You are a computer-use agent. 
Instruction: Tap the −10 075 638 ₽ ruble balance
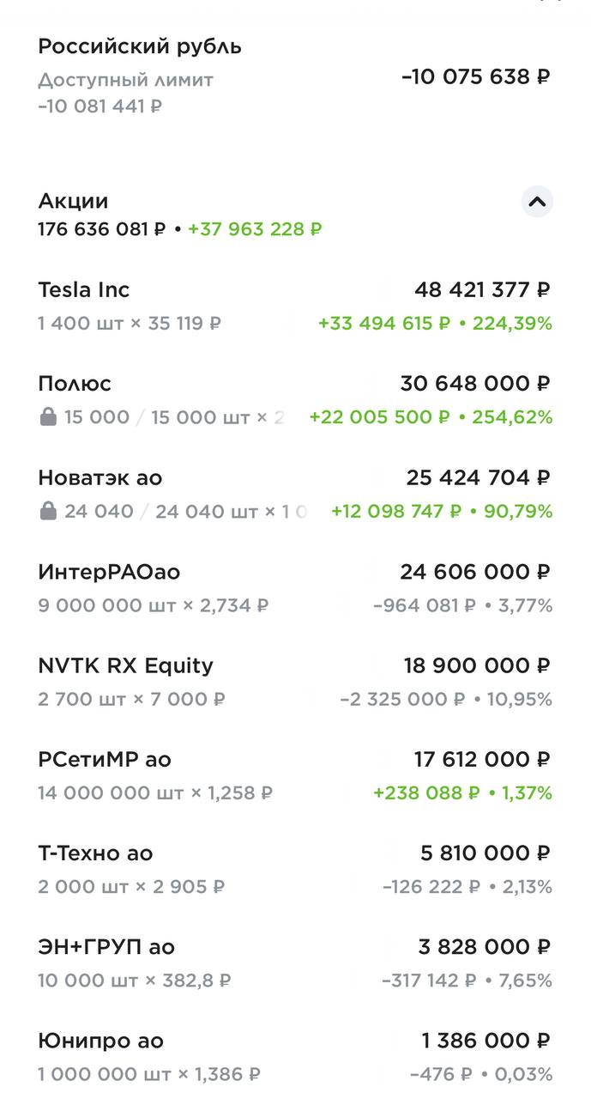point(475,76)
